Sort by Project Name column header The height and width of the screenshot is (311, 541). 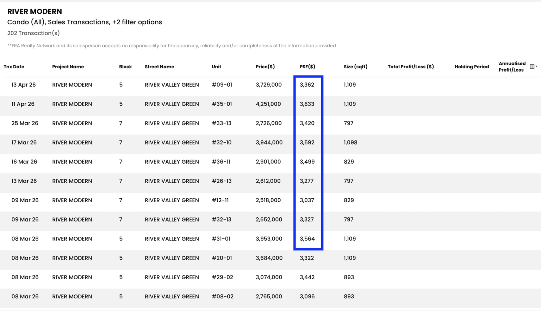tap(68, 67)
